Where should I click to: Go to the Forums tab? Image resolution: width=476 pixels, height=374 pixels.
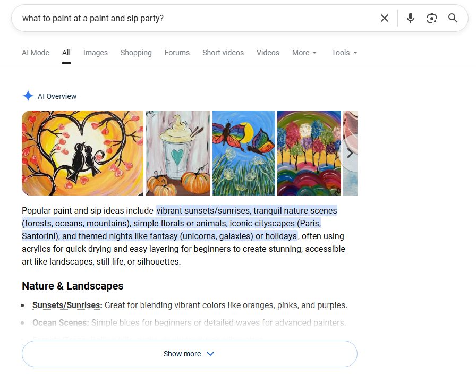177,53
